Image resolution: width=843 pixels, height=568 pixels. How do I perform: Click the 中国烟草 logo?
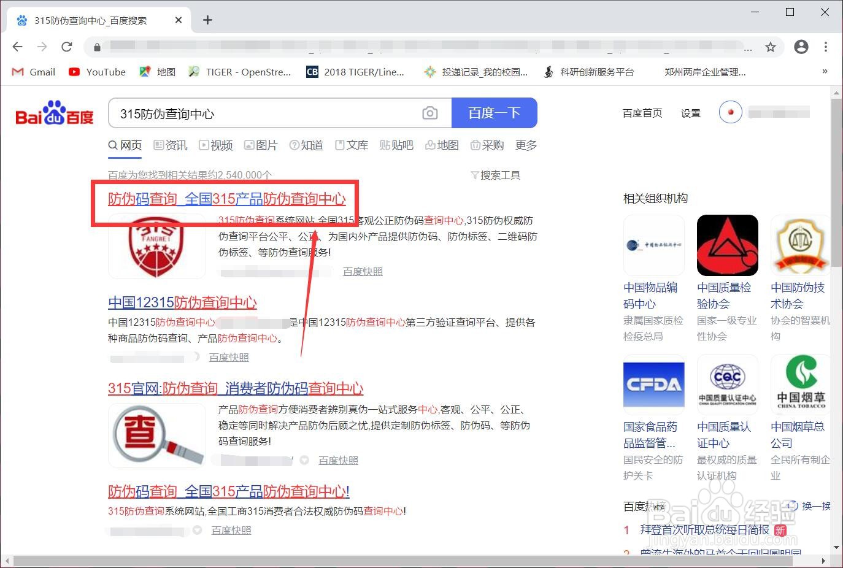[800, 385]
